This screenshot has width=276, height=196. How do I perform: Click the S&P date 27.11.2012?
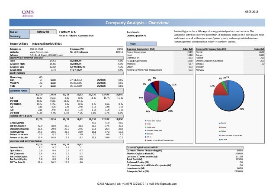[76, 80]
